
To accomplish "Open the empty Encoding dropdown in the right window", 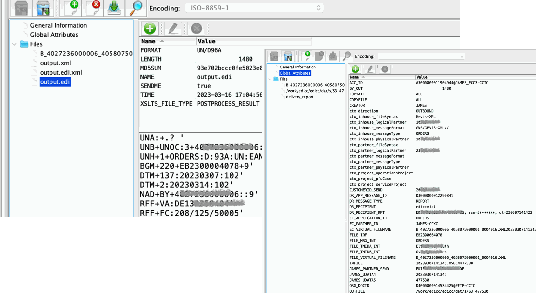I will 421,56.
